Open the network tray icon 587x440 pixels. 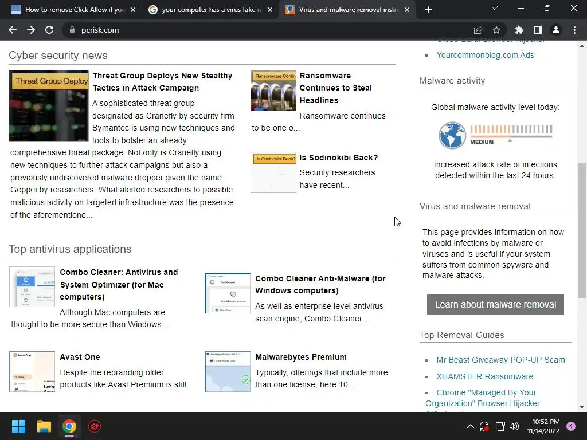pyautogui.click(x=500, y=426)
